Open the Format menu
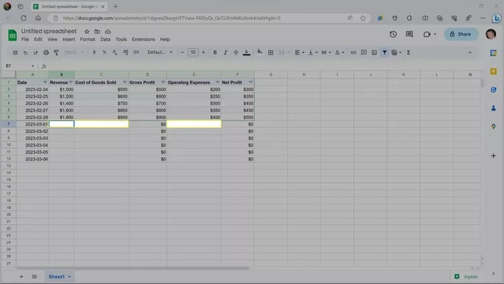Screen dimensions: 504x284 point(87,40)
